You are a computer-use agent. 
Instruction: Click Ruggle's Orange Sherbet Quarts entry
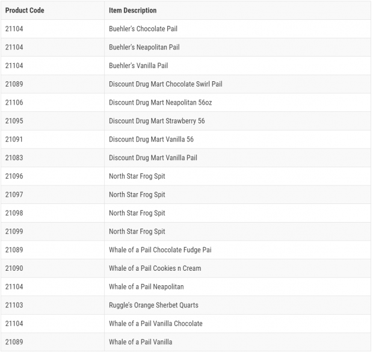153,305
